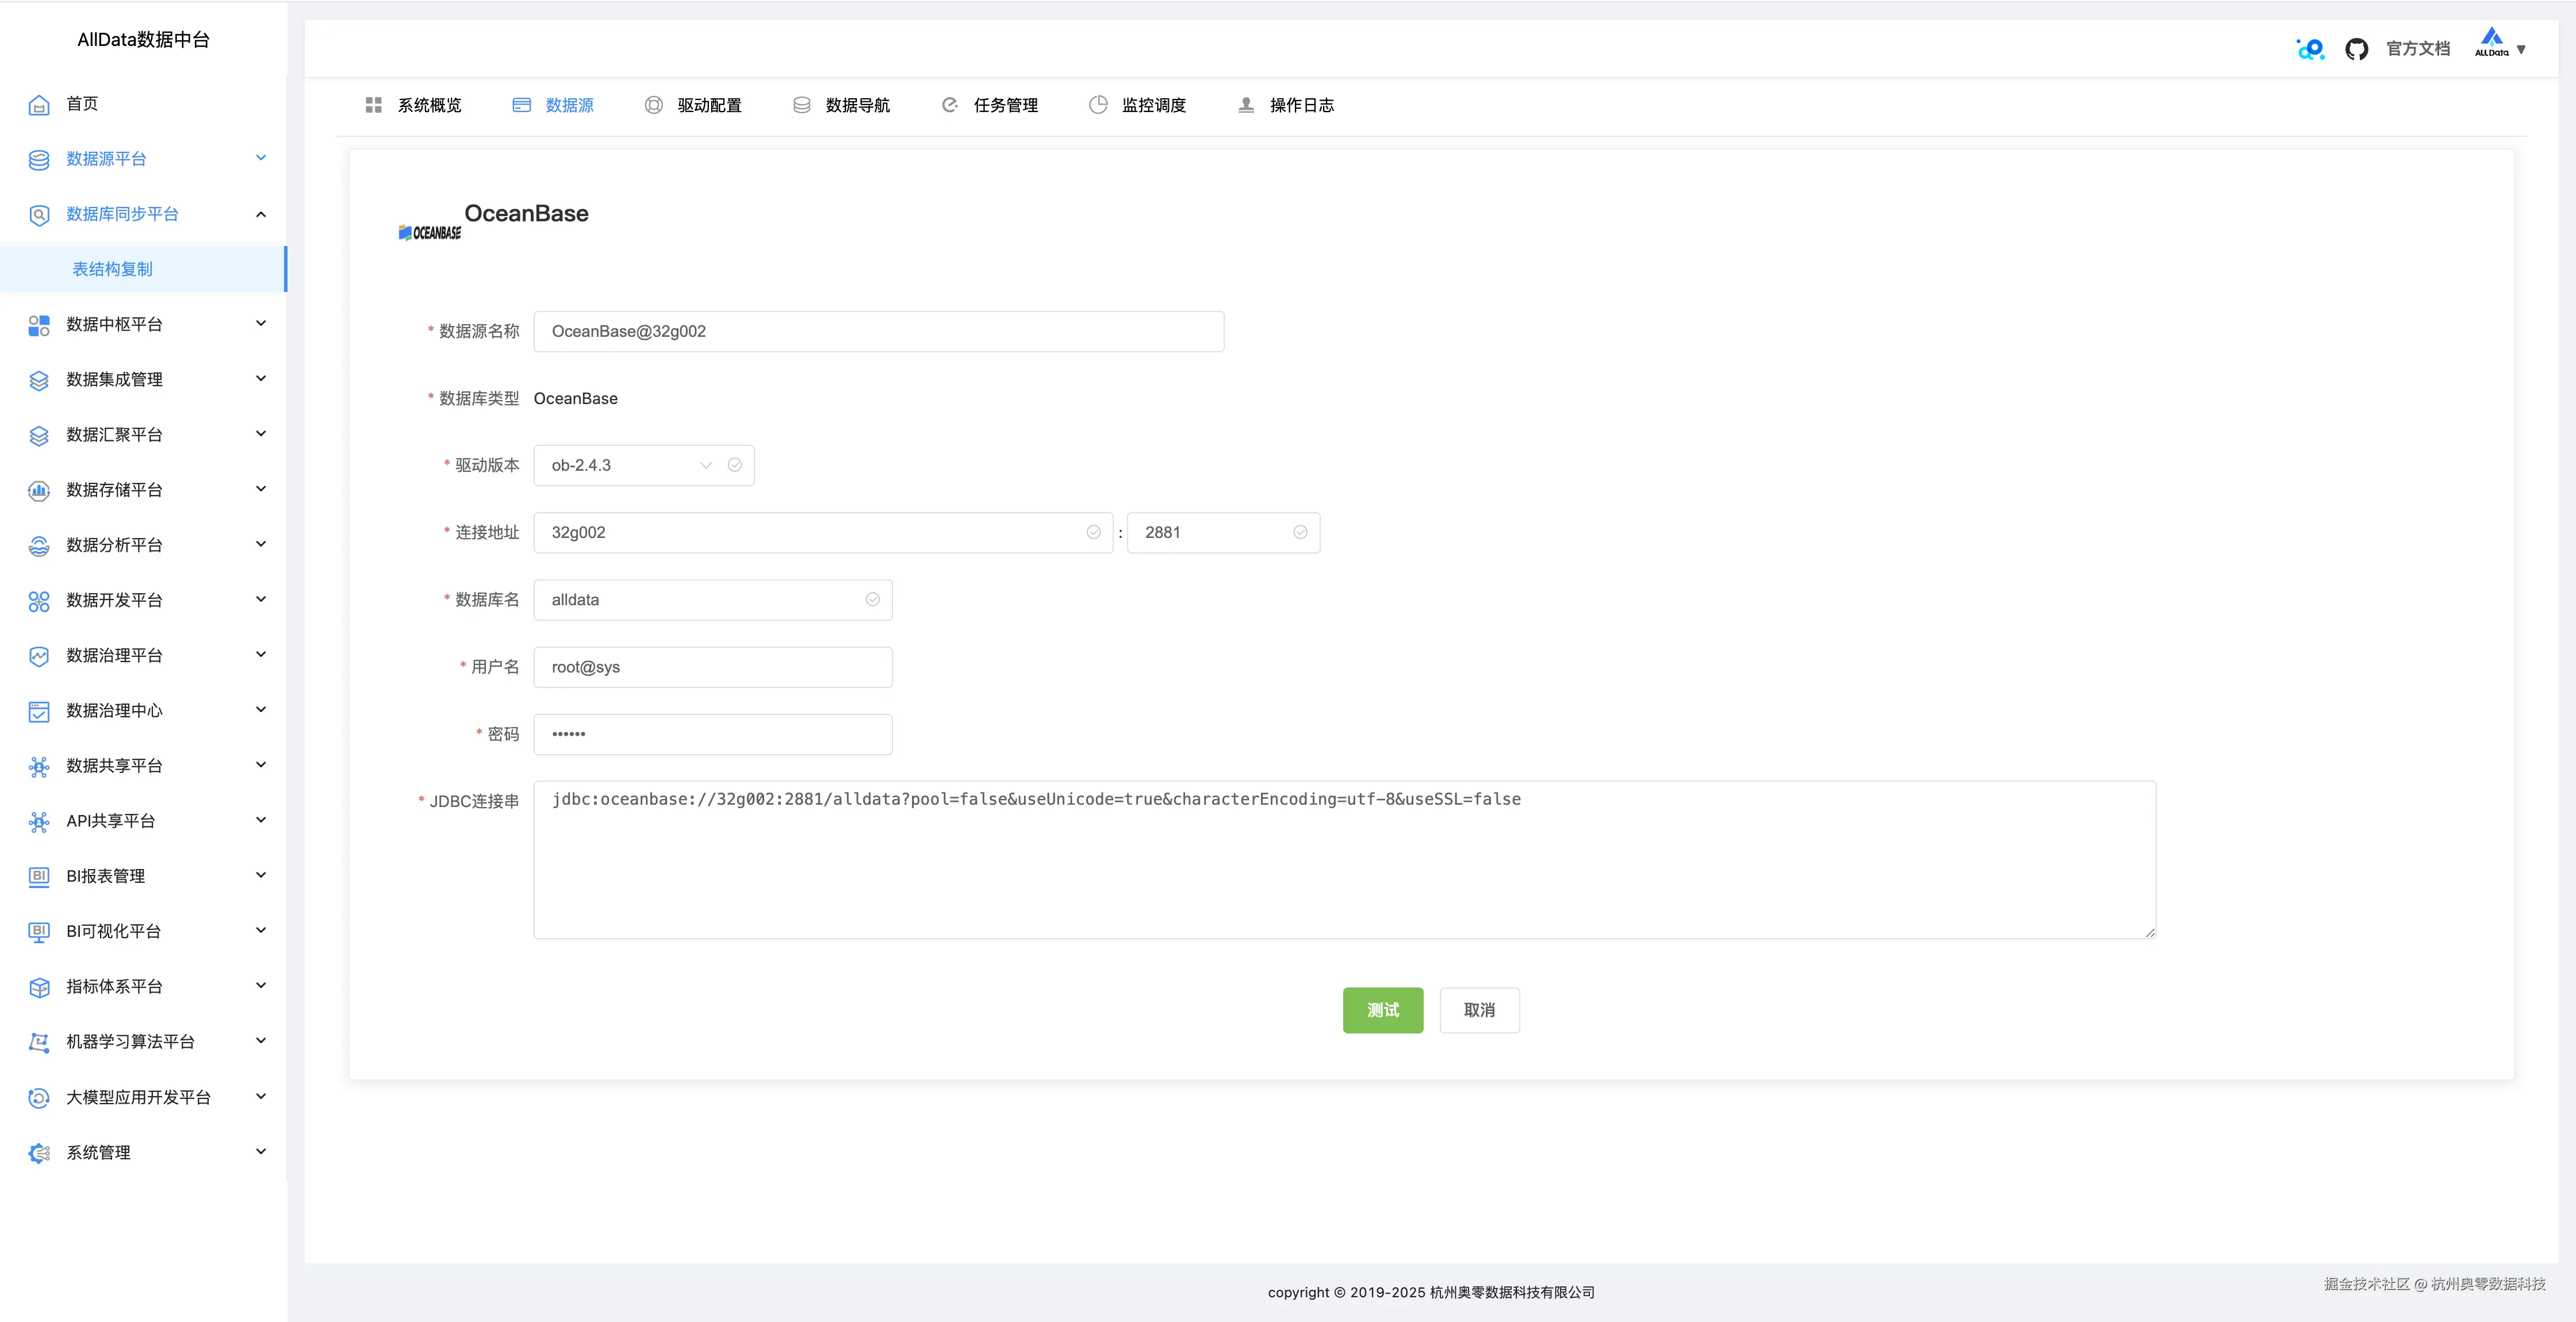
Task: Click the 数据源名称 input field
Action: click(x=878, y=331)
